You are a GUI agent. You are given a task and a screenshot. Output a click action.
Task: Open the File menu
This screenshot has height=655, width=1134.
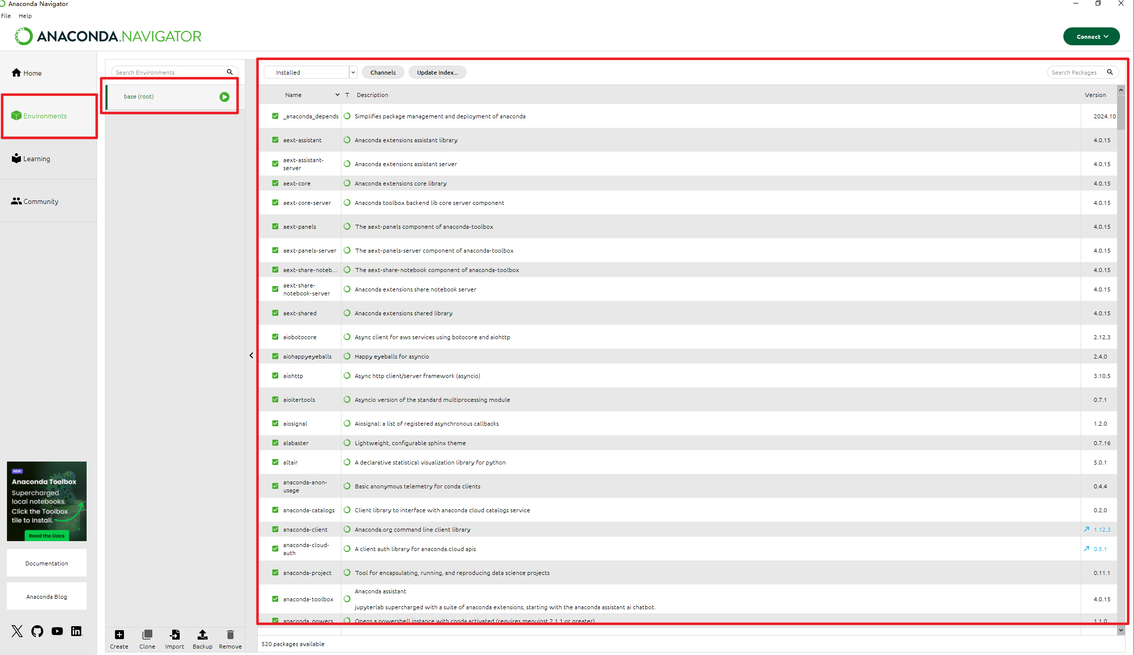pos(6,16)
